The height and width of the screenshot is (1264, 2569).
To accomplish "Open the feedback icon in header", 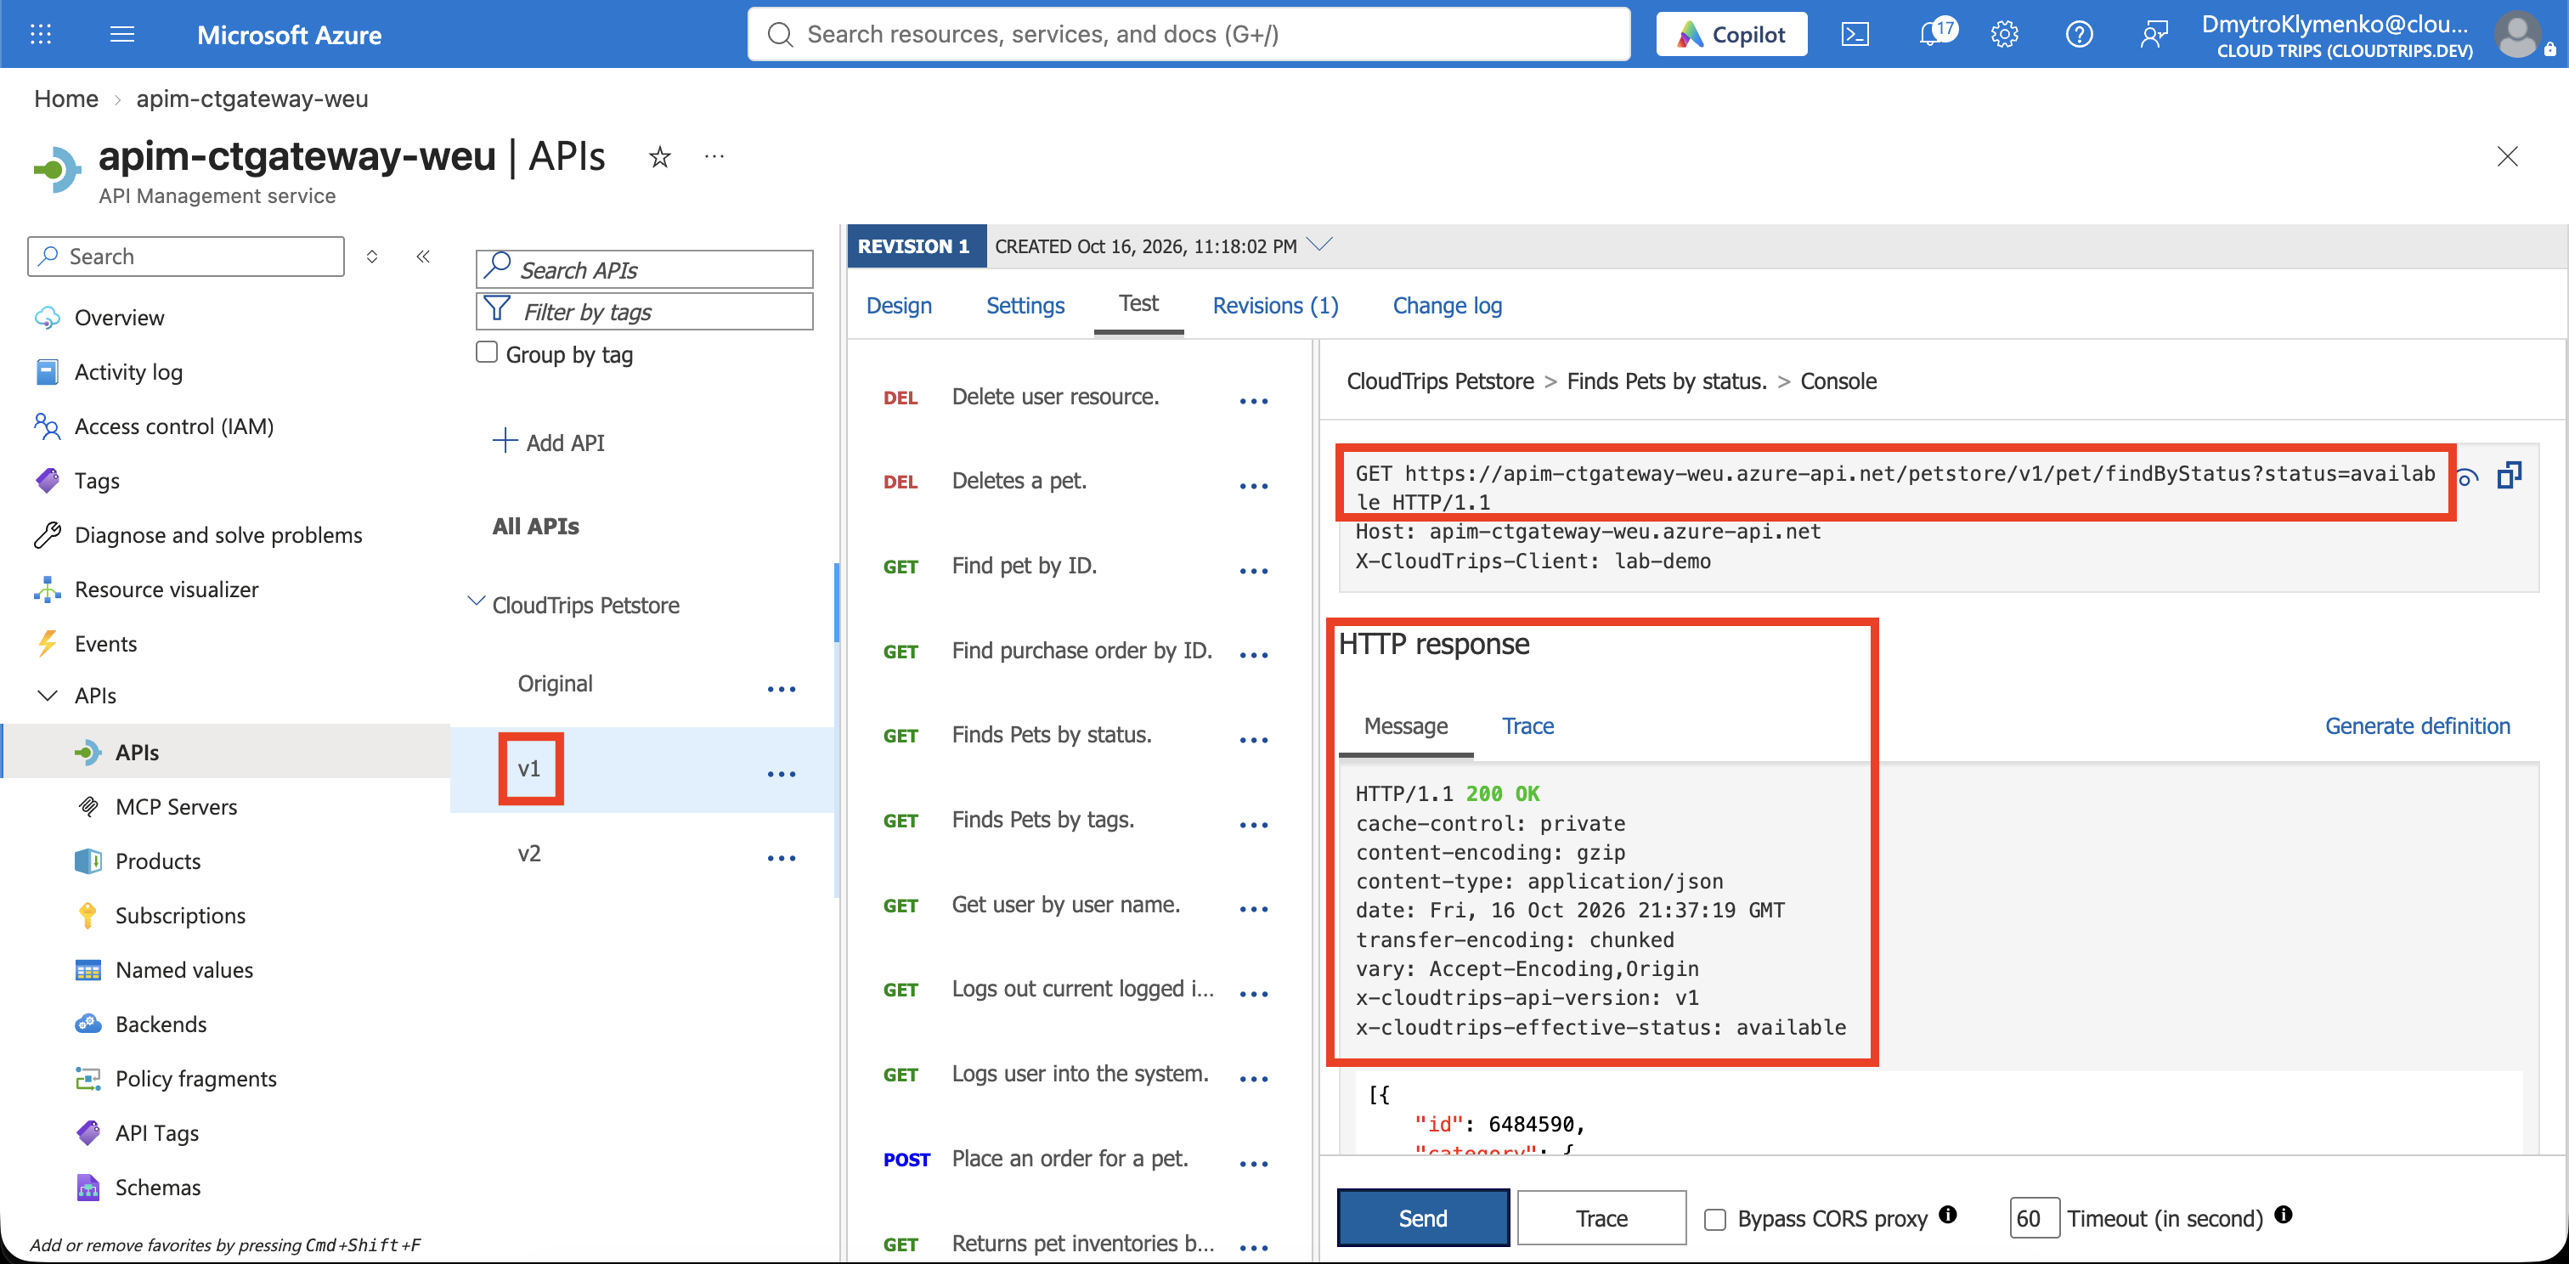I will coord(2154,35).
